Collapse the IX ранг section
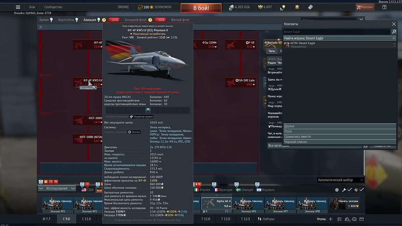 click(x=46, y=113)
